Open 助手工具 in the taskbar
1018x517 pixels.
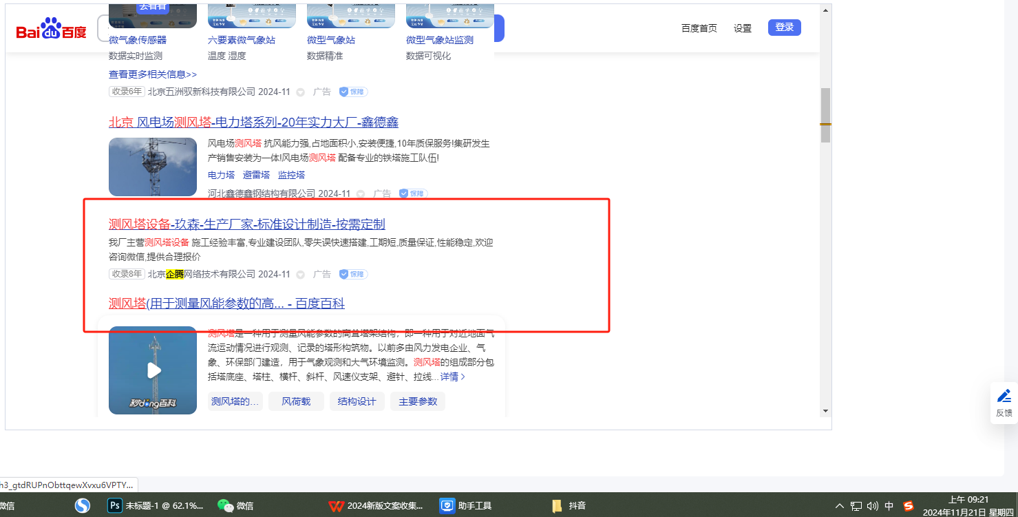[467, 506]
